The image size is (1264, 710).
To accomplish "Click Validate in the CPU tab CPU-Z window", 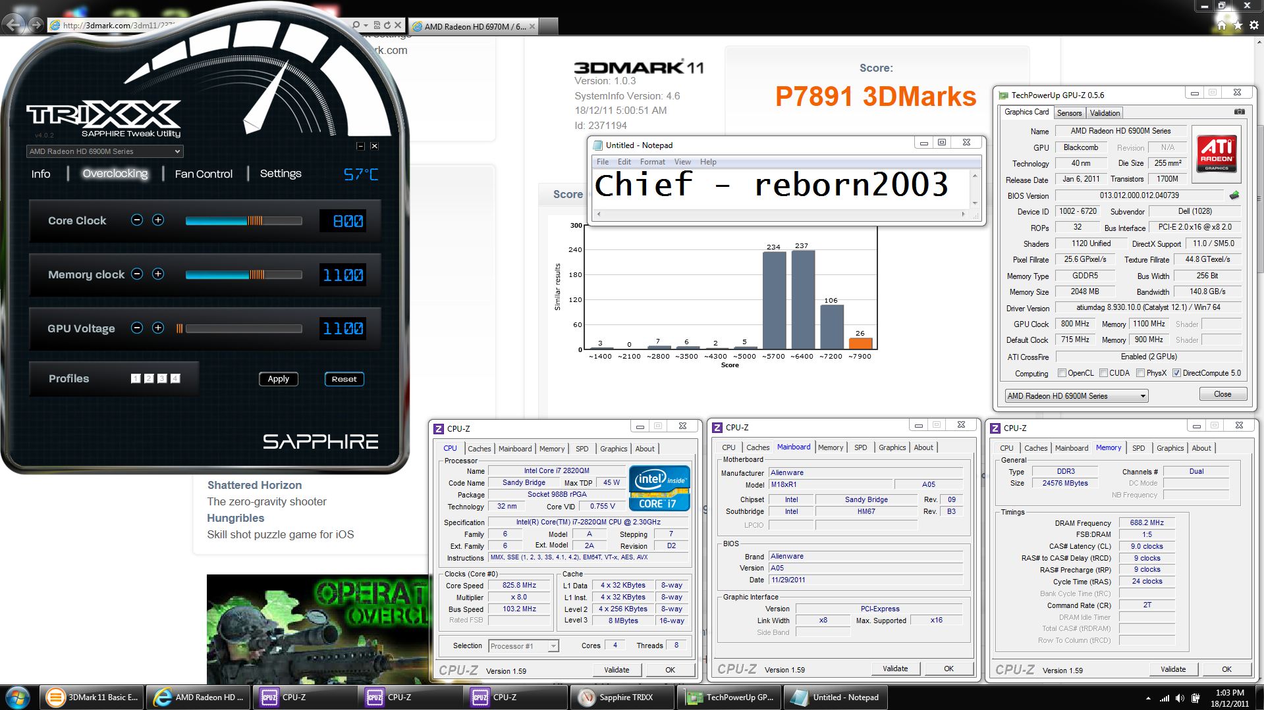I will [617, 670].
